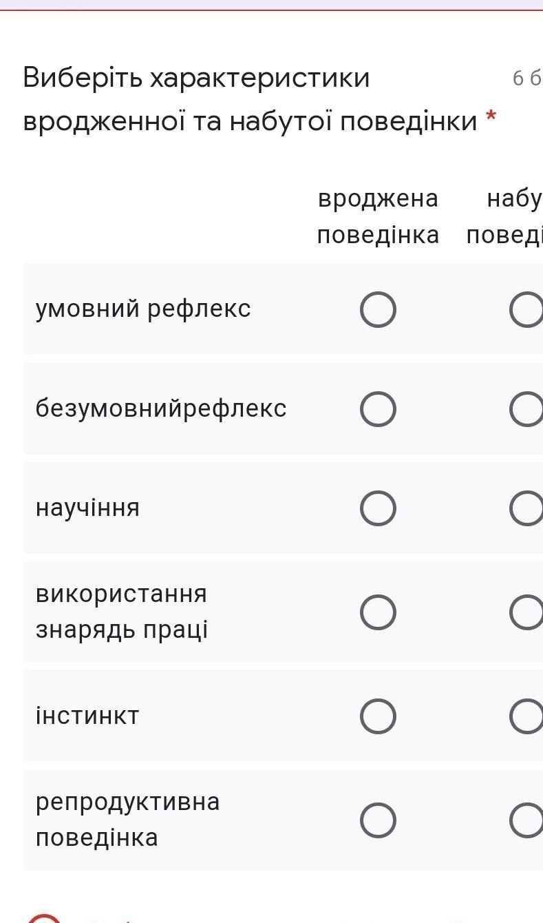Choose вроджена поведінка for научіння
The image size is (543, 923).
coord(378,508)
